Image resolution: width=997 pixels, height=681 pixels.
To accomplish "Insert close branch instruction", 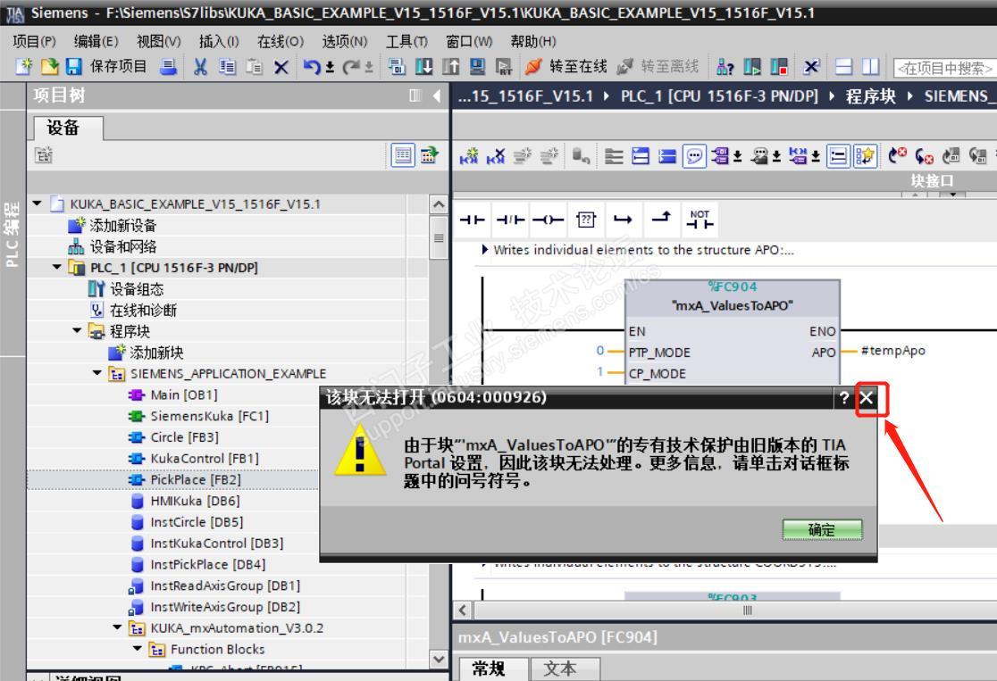I will (661, 218).
